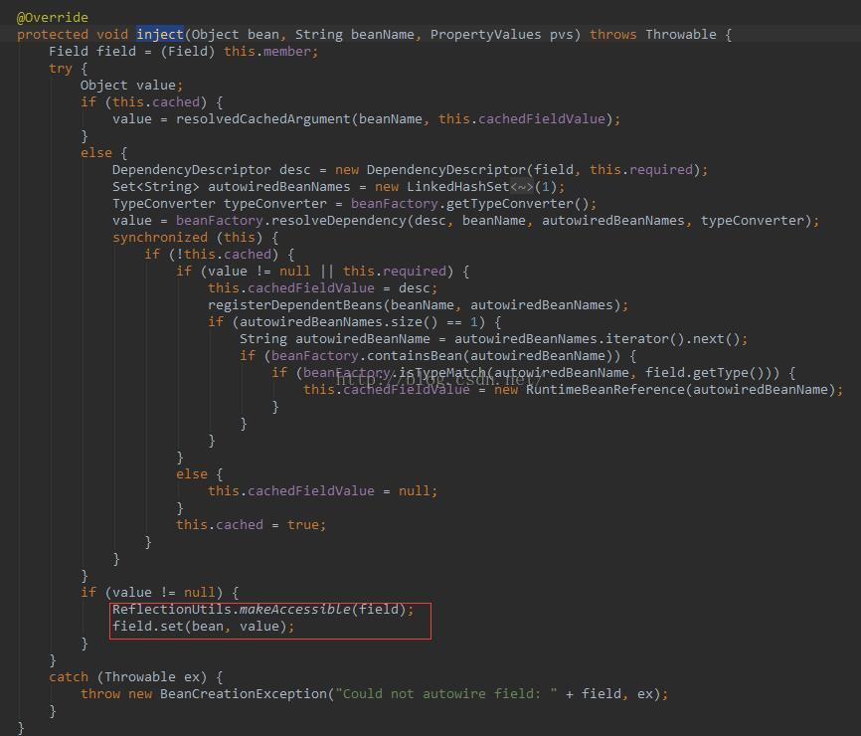Click BeanCreationException class name

coord(244,694)
